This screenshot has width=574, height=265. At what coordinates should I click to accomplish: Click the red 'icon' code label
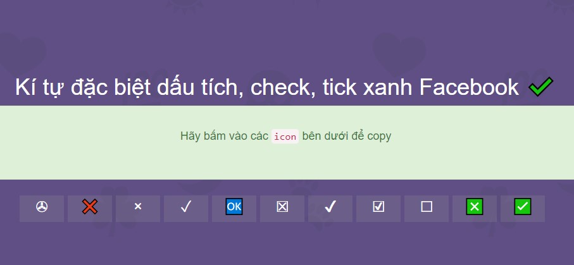click(x=285, y=136)
